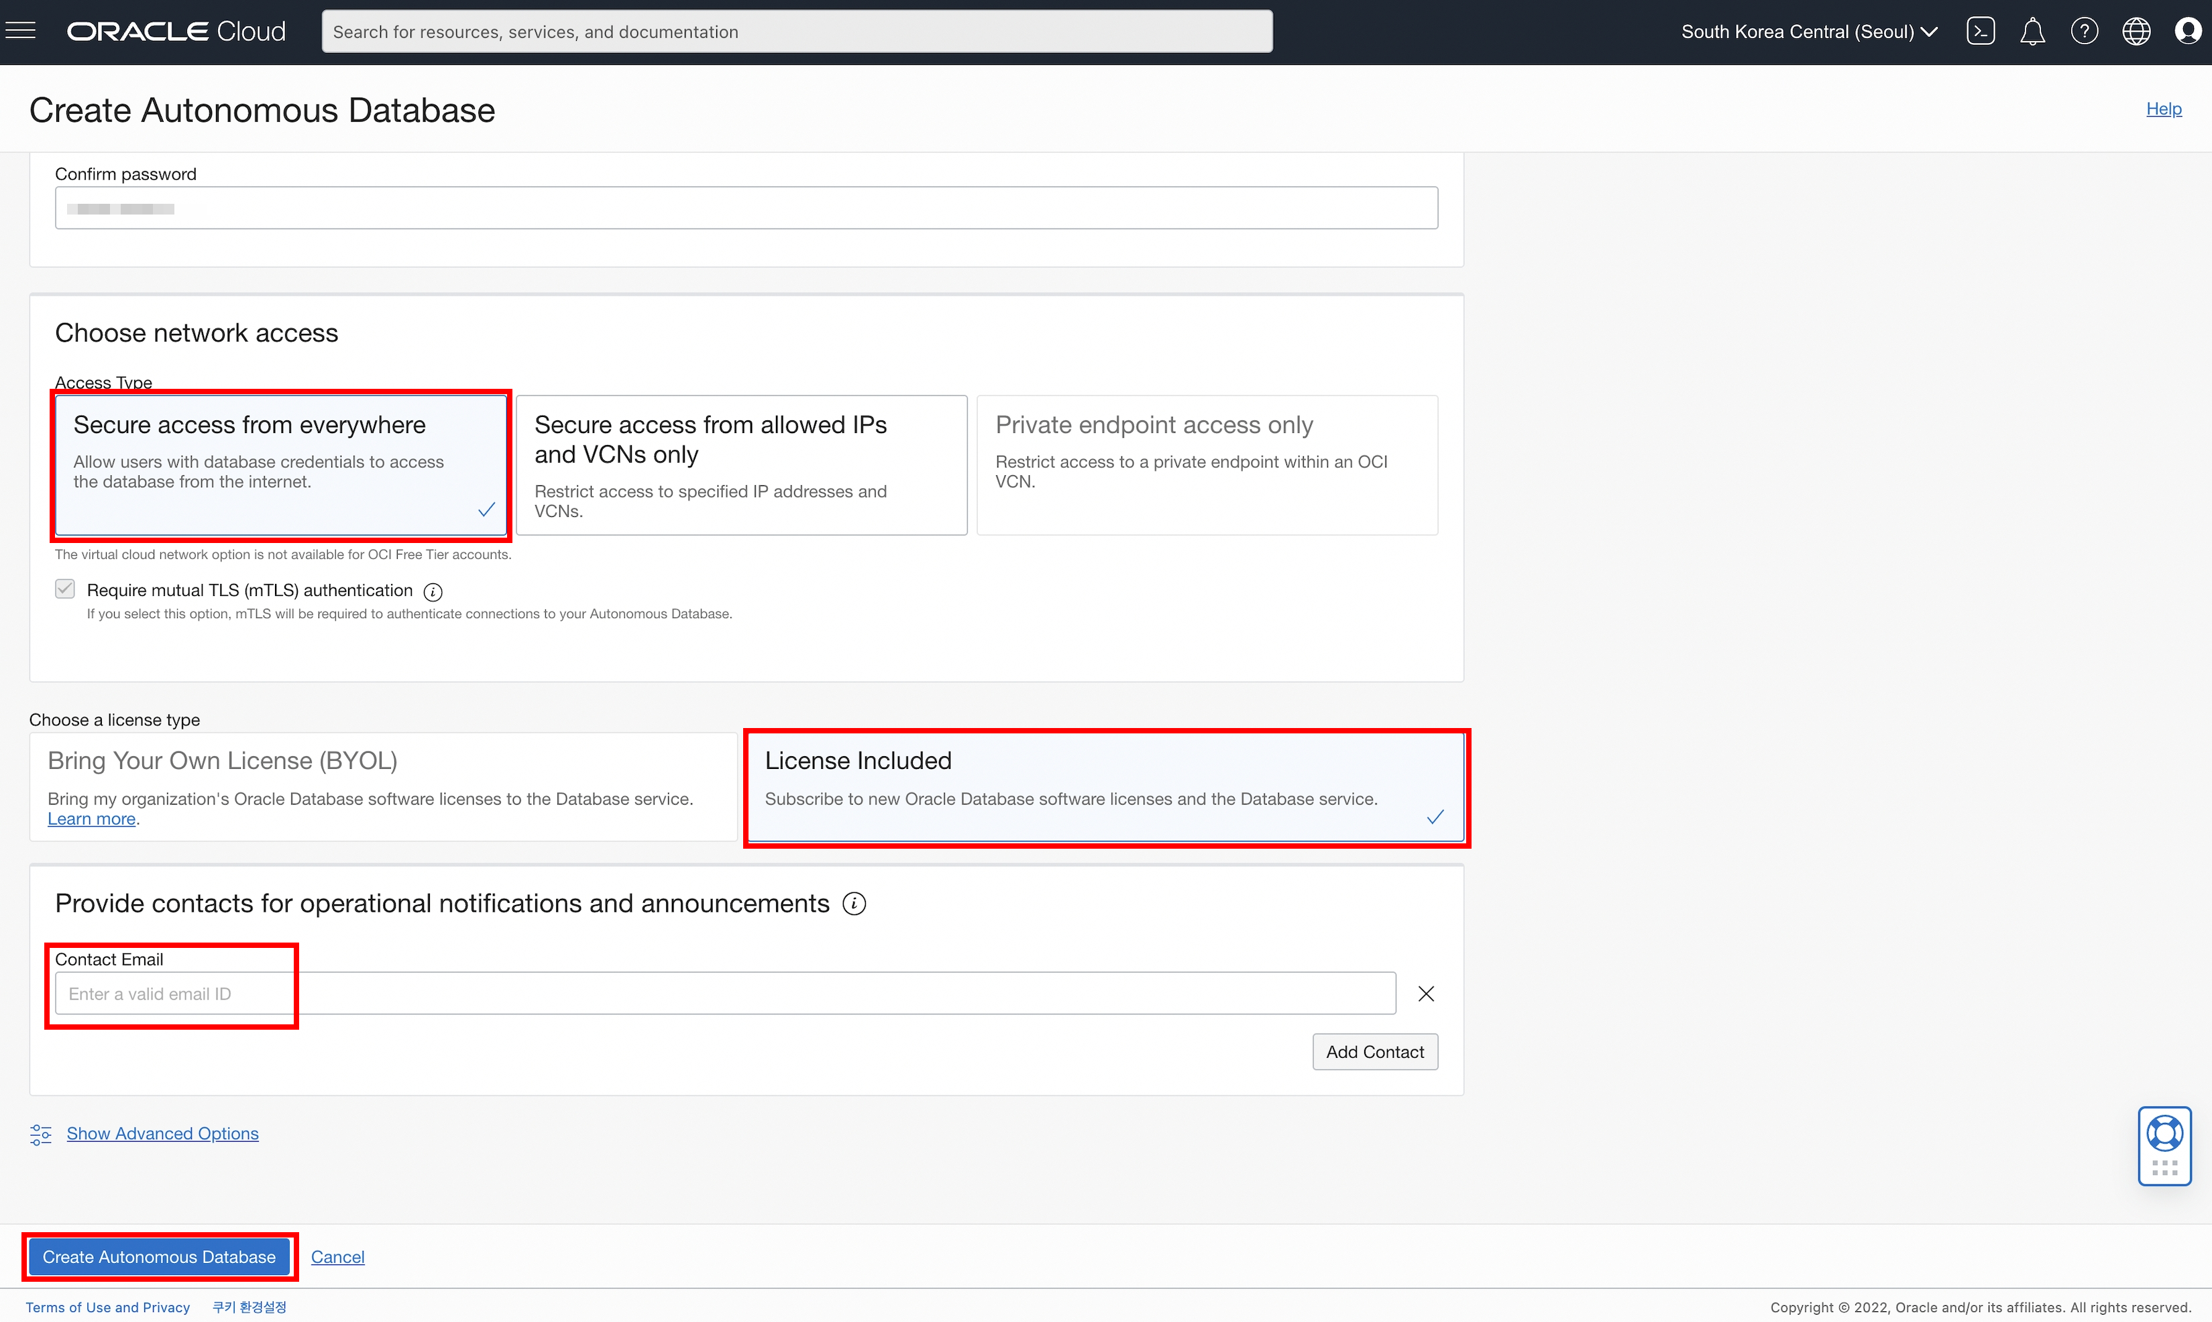Screen dimensions: 2212x1322
Task: Open the user profile avatar icon
Action: coord(2187,32)
